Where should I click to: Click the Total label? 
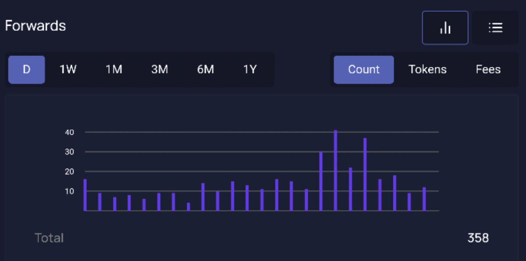[49, 238]
